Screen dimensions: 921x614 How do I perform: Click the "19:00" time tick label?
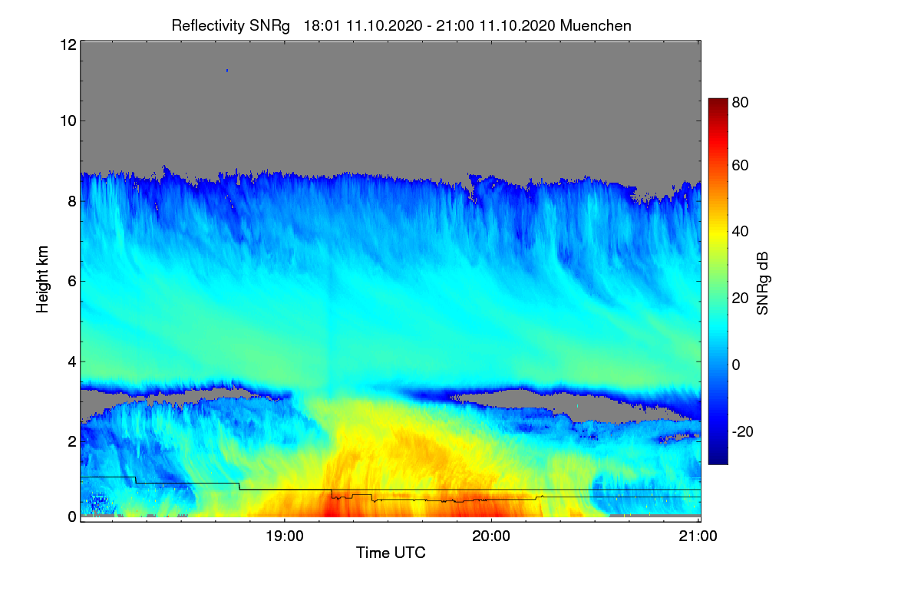click(x=285, y=537)
